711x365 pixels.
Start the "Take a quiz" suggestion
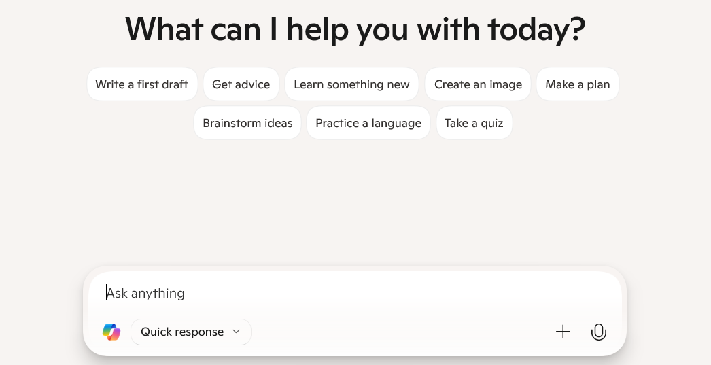pos(474,123)
